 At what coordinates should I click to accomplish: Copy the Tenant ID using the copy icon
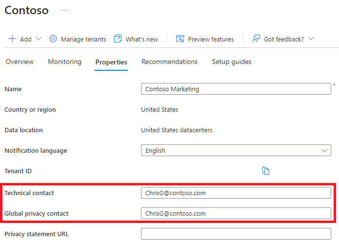[x=266, y=171]
